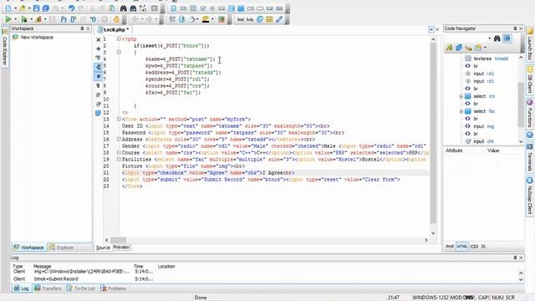This screenshot has height=301, width=535.
Task: Click the Code Navigator scrollbar thumb
Action: click(521, 104)
